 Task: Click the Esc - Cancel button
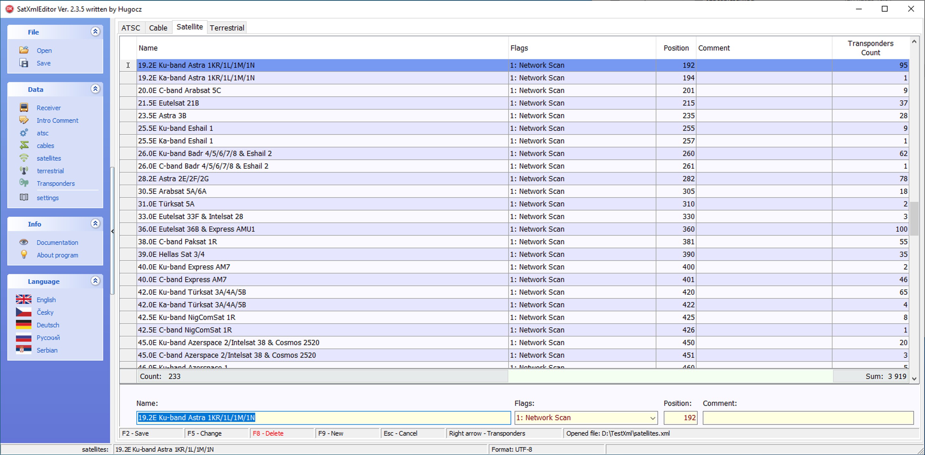[413, 433]
